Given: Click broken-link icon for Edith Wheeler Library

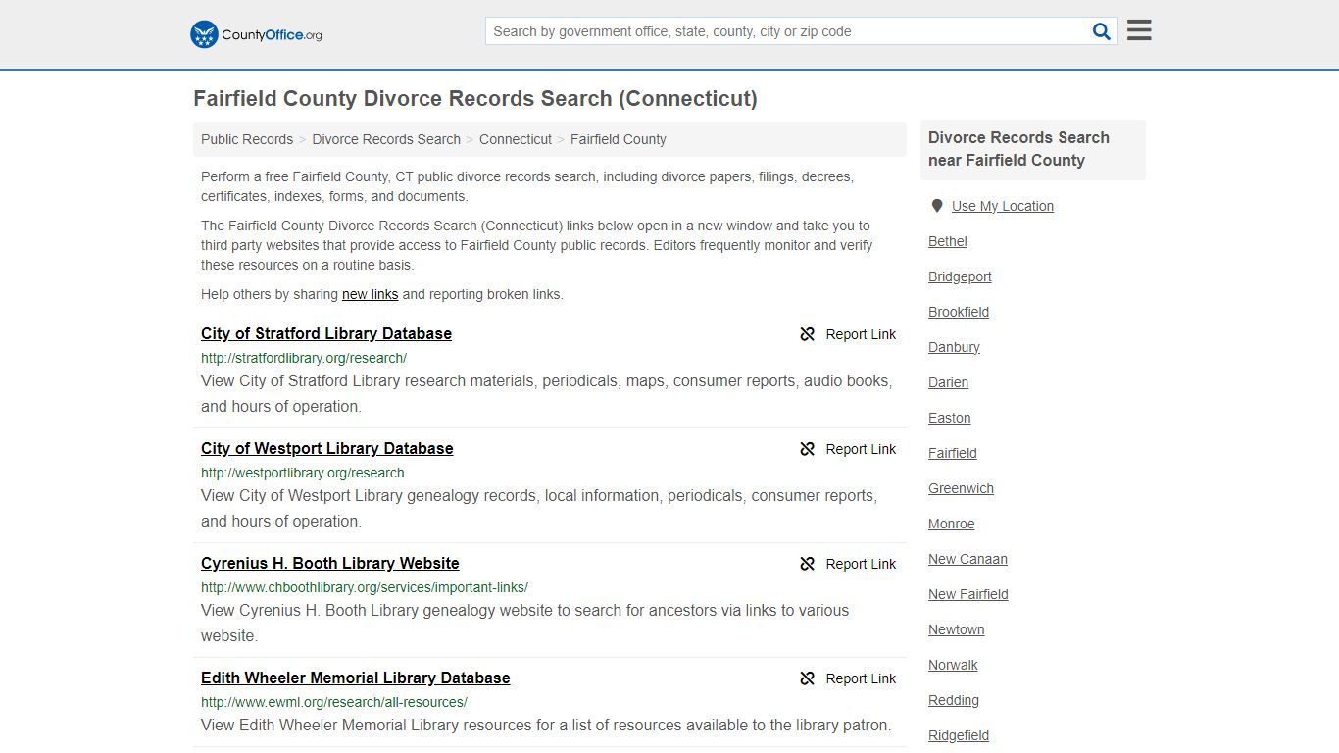Looking at the screenshot, I should click(808, 678).
